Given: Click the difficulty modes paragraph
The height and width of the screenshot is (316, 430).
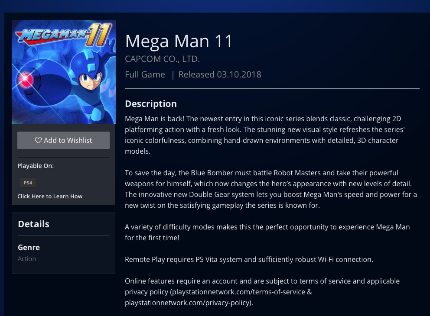Looking at the screenshot, I should [267, 232].
